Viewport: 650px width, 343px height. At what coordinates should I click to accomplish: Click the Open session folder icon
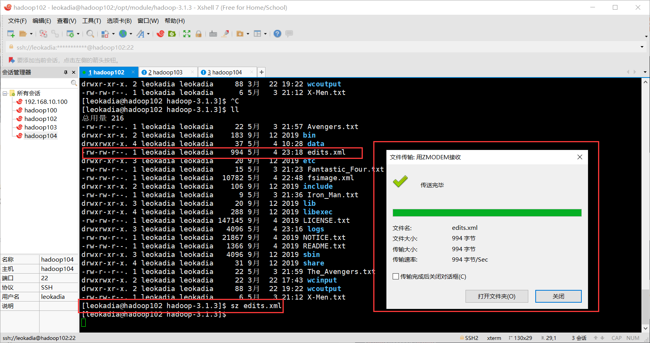[x=23, y=34]
